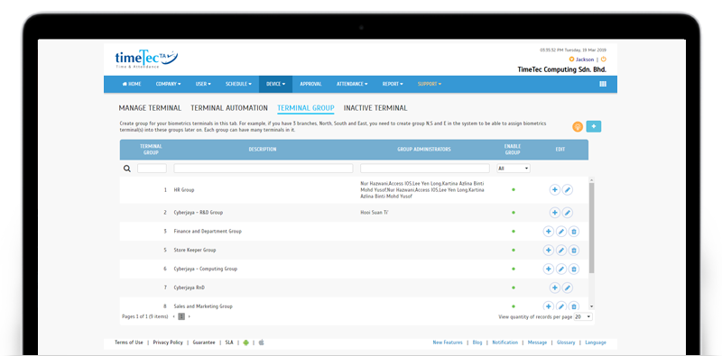Delete Cyberjaya – Computing Group trash icon
The width and height of the screenshot is (722, 356).
574,269
